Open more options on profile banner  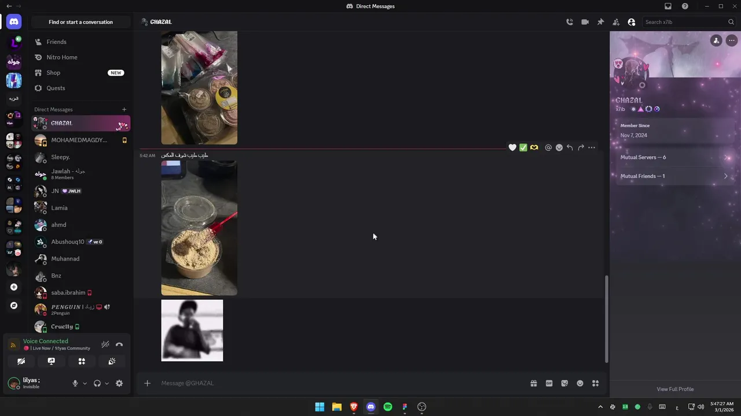click(732, 40)
